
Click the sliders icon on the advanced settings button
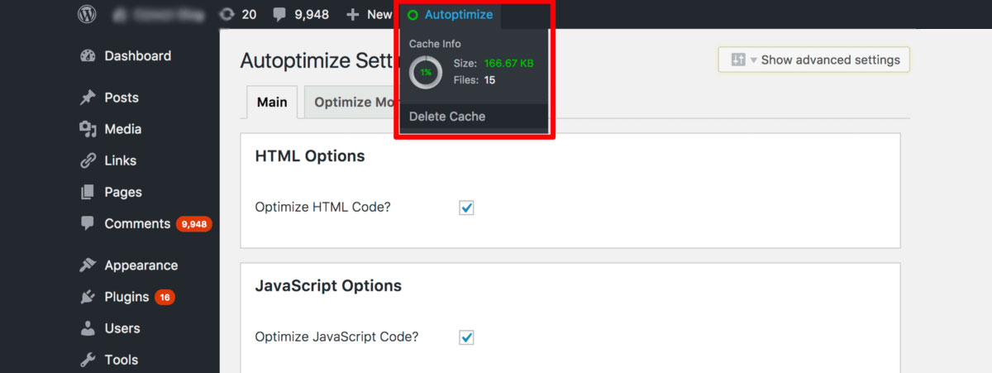coord(738,60)
